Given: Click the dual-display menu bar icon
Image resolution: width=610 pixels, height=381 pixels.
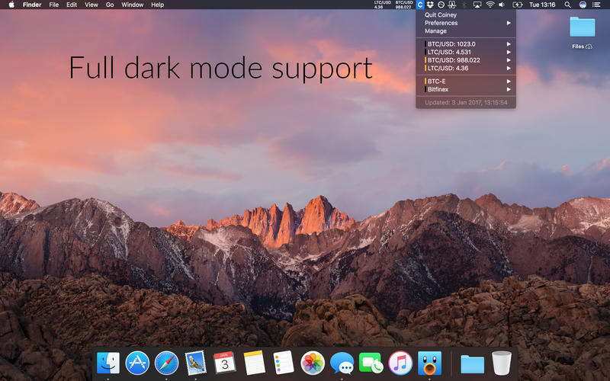Looking at the screenshot, I should 452,5.
